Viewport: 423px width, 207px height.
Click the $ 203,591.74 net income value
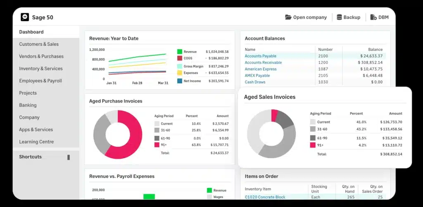(219, 81)
